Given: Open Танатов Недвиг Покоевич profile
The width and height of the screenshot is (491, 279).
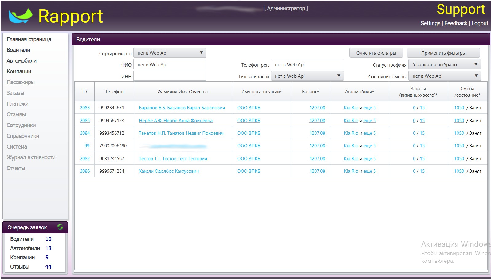Looking at the screenshot, I should (x=181, y=133).
